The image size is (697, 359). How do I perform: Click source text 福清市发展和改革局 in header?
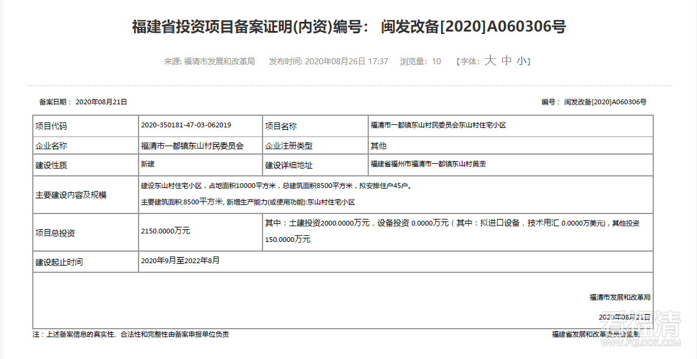[219, 61]
